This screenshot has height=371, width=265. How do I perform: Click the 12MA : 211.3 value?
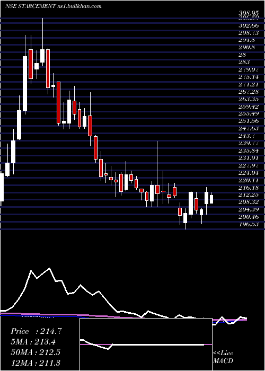[x=36, y=363]
